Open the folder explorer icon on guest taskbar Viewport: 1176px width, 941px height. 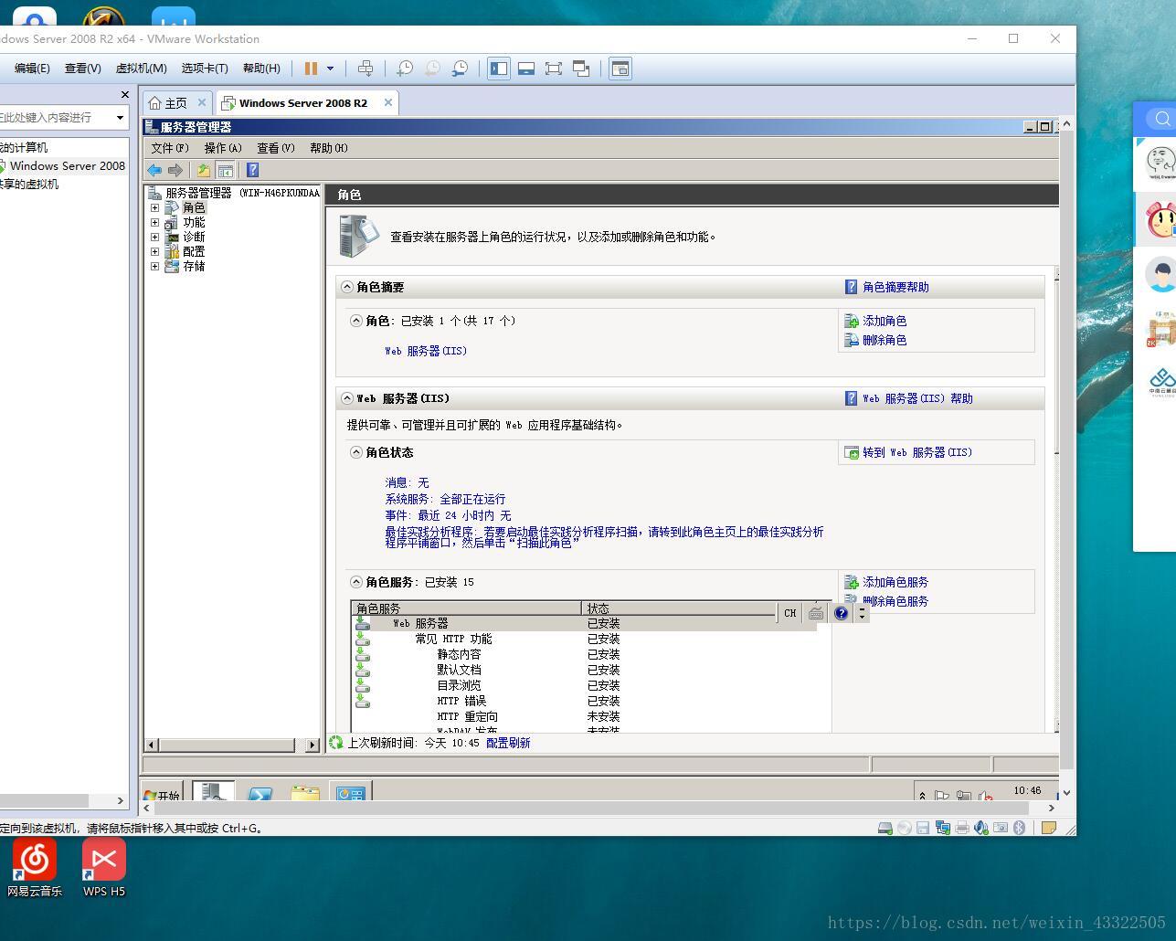click(x=304, y=792)
